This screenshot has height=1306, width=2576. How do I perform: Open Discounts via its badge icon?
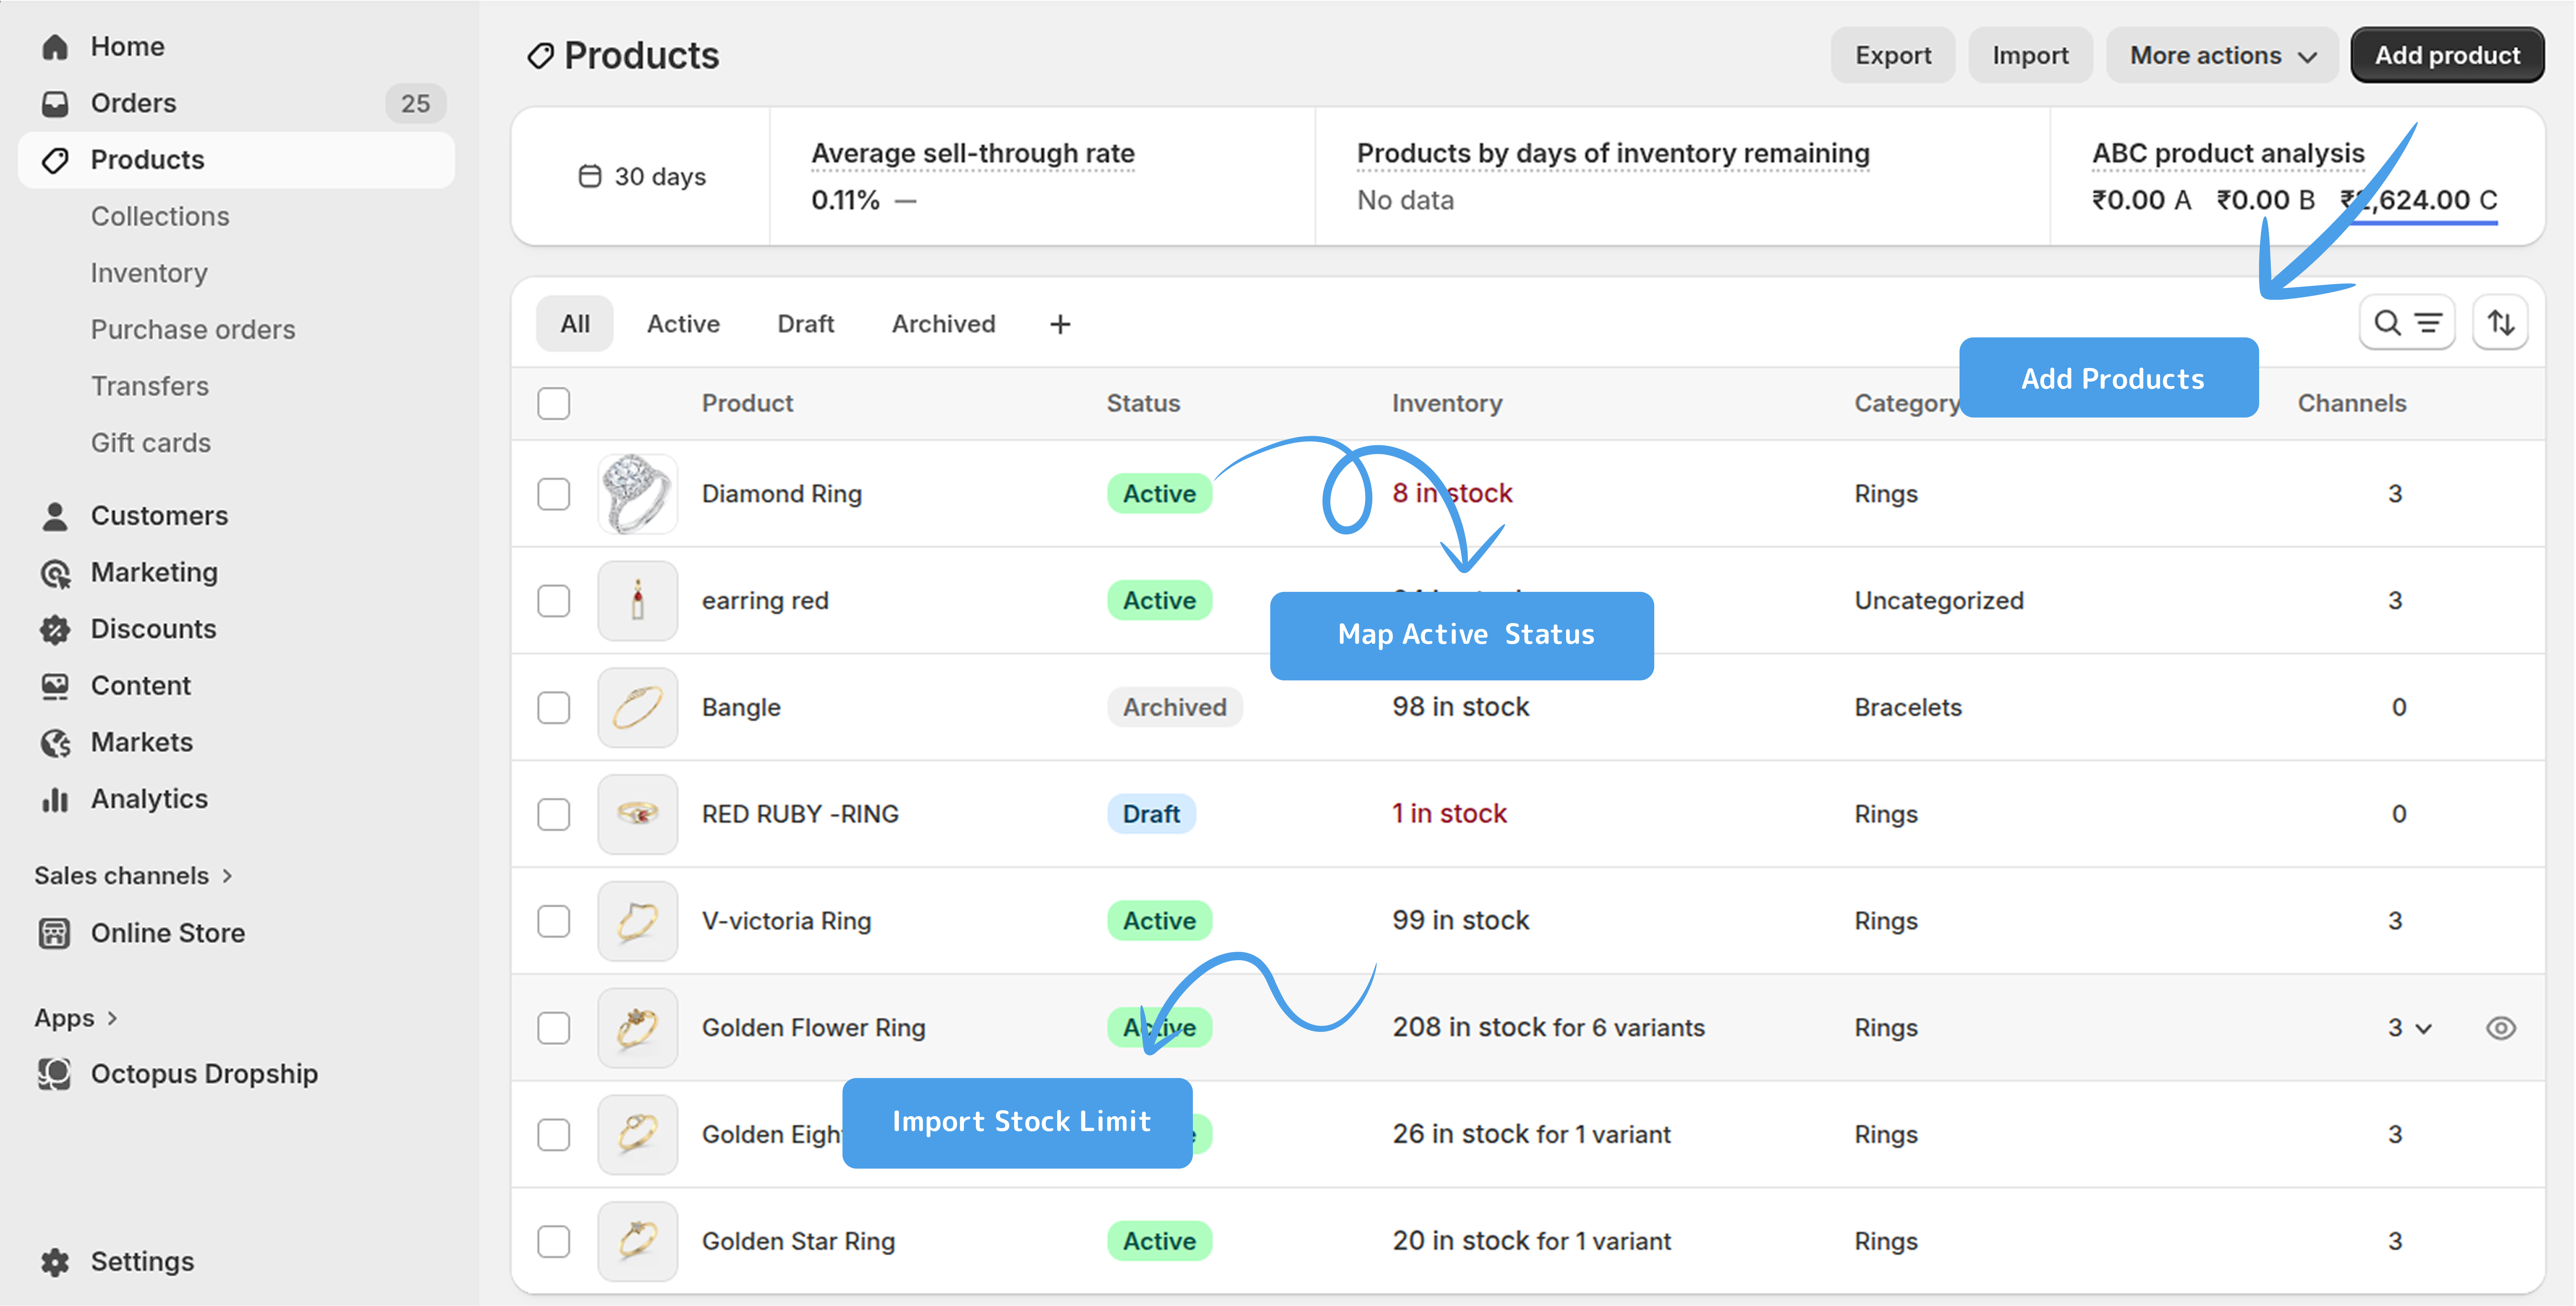(x=55, y=628)
